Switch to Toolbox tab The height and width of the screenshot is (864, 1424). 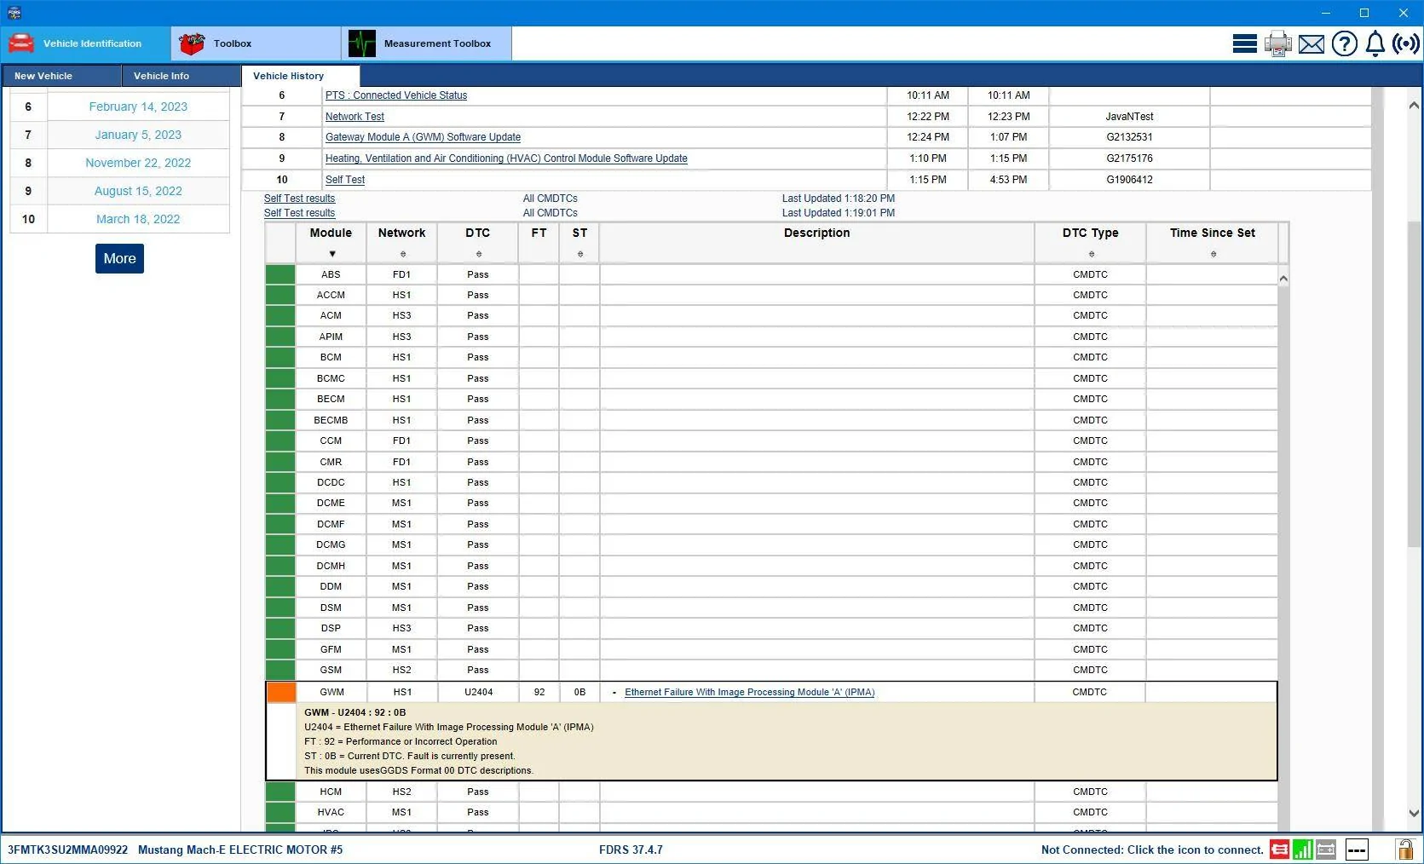click(256, 43)
